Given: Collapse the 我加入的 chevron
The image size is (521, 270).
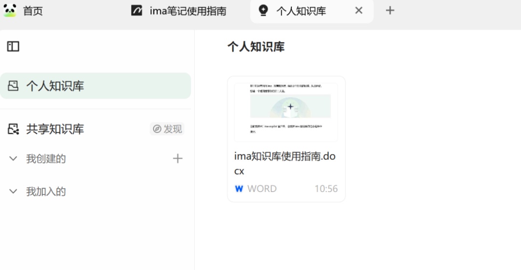Looking at the screenshot, I should tap(13, 192).
